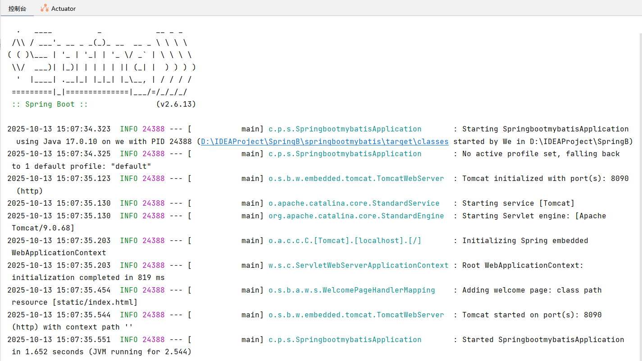
Task: Click 'to 1 default profile: "default"' line
Action: click(x=82, y=166)
